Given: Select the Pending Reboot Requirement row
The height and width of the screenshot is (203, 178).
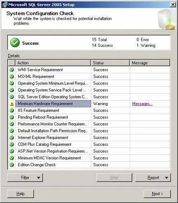Looking at the screenshot, I should [x=89, y=117].
